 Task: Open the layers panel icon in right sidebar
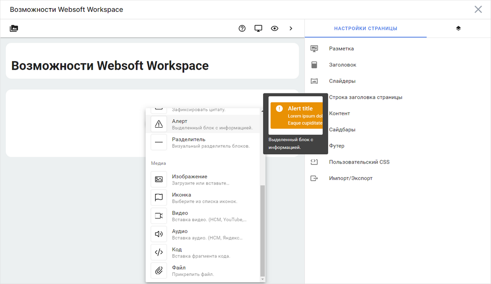pyautogui.click(x=458, y=28)
